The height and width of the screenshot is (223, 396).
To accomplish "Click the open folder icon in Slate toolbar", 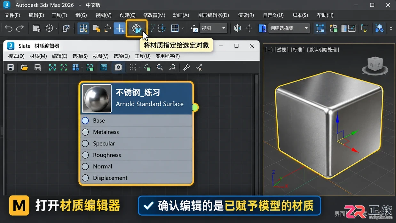I will click(24, 68).
